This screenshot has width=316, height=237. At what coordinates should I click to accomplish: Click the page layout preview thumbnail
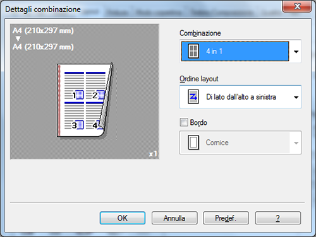85,100
